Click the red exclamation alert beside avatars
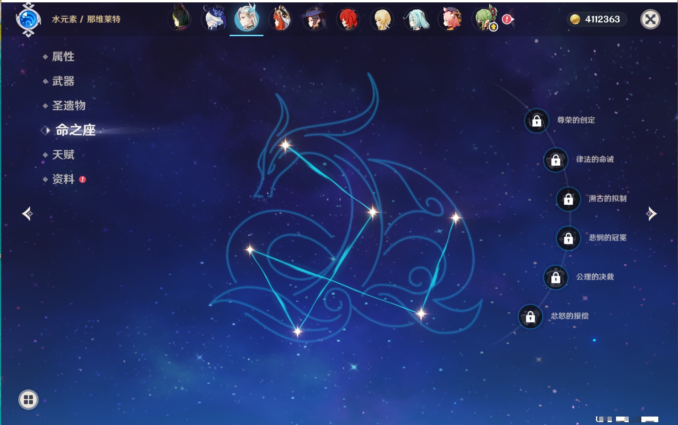Image resolution: width=678 pixels, height=425 pixels. click(x=507, y=19)
